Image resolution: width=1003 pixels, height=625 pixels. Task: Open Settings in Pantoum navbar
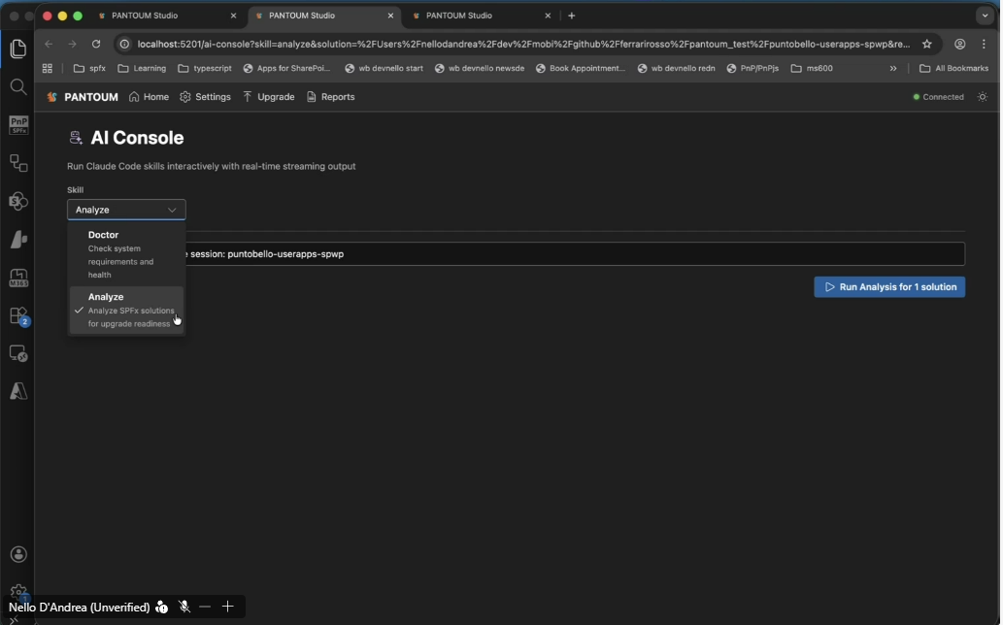click(x=205, y=97)
